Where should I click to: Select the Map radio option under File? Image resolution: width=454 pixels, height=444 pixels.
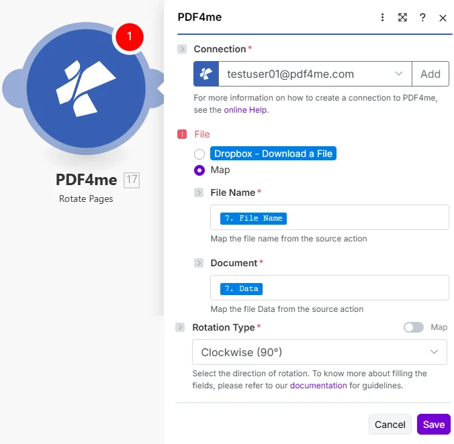pos(199,170)
